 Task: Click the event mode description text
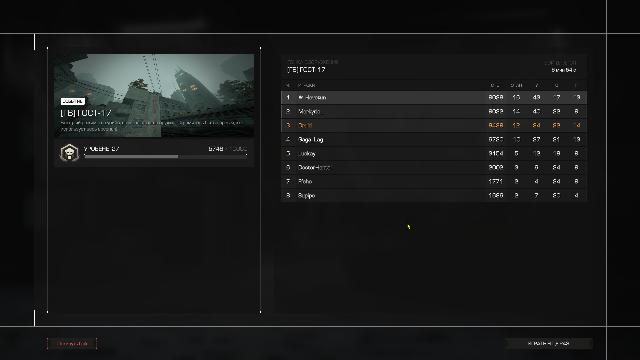pos(152,126)
